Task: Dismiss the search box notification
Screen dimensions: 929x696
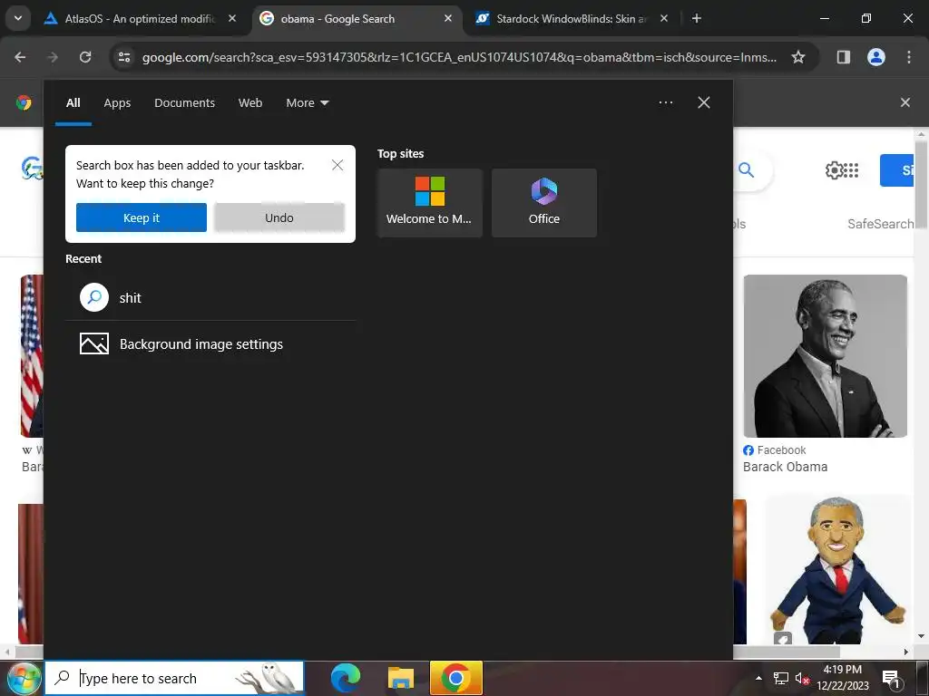Action: coord(337,165)
